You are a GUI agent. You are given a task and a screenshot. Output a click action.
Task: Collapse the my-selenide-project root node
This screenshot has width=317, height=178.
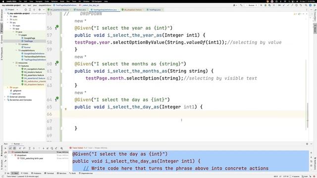tap(5, 13)
